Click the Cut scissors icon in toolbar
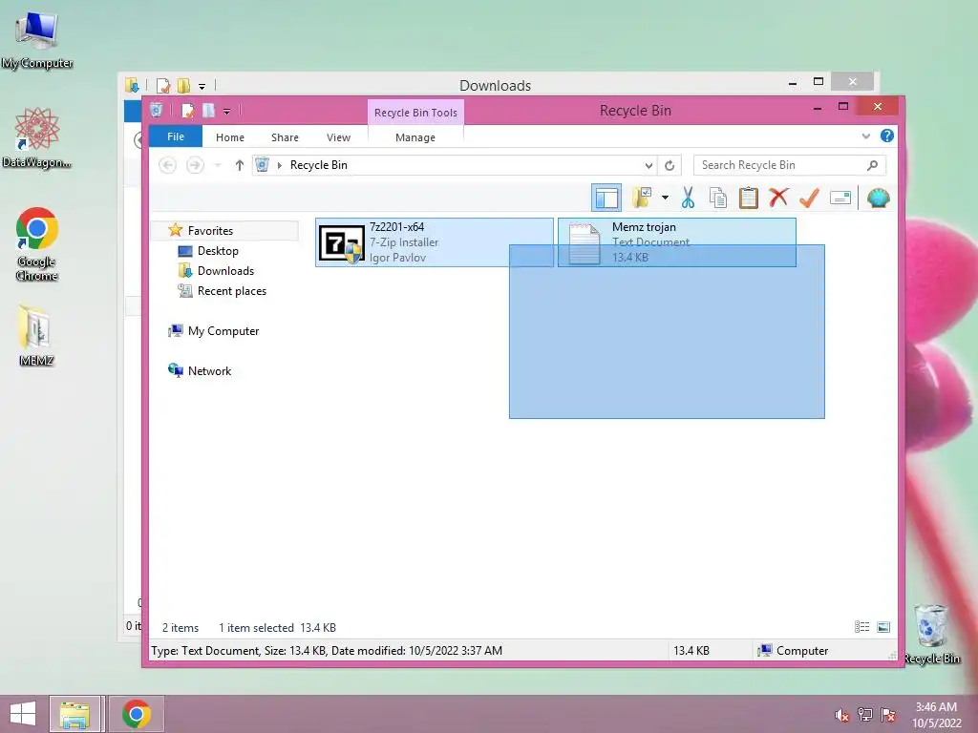The height and width of the screenshot is (733, 978). coord(688,199)
